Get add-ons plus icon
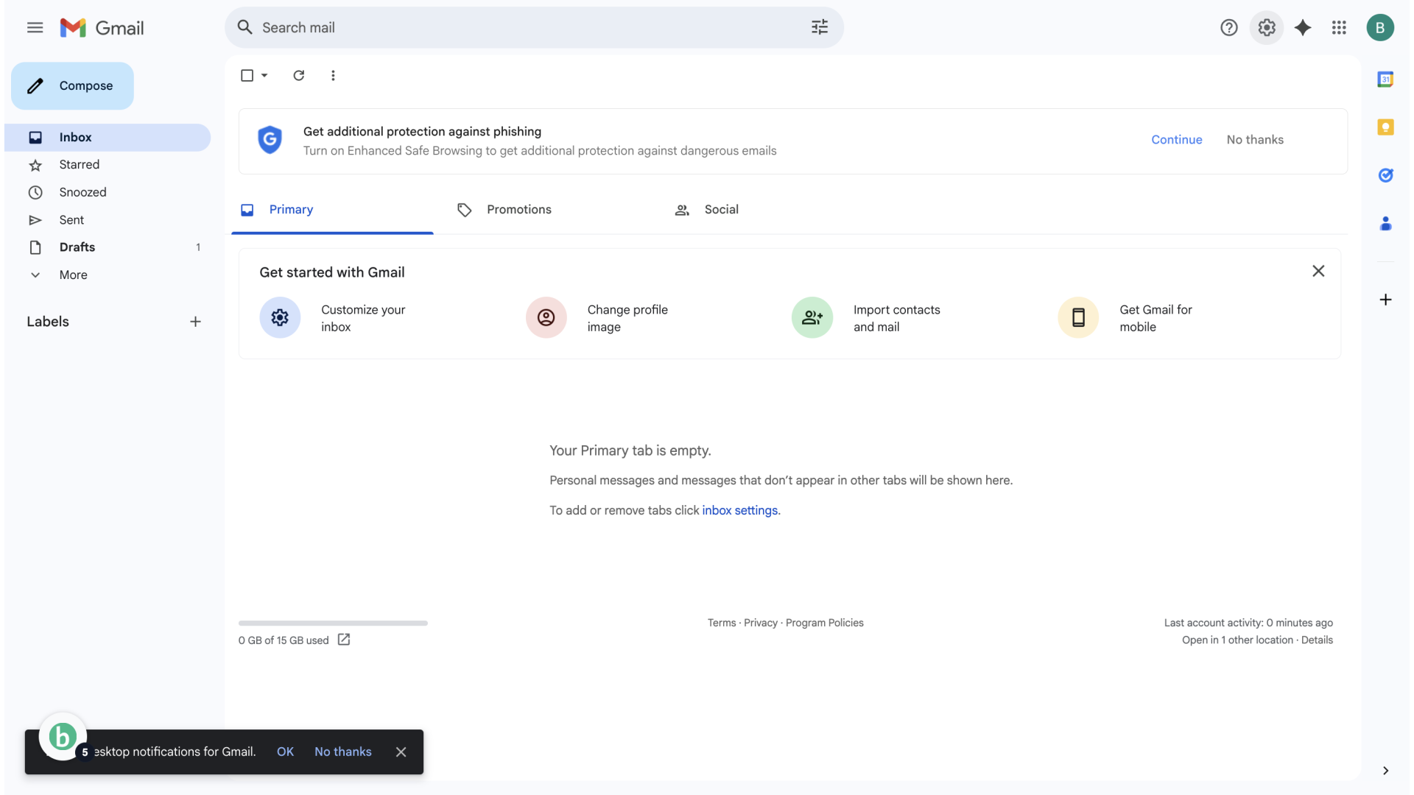The height and width of the screenshot is (795, 1414). point(1385,300)
